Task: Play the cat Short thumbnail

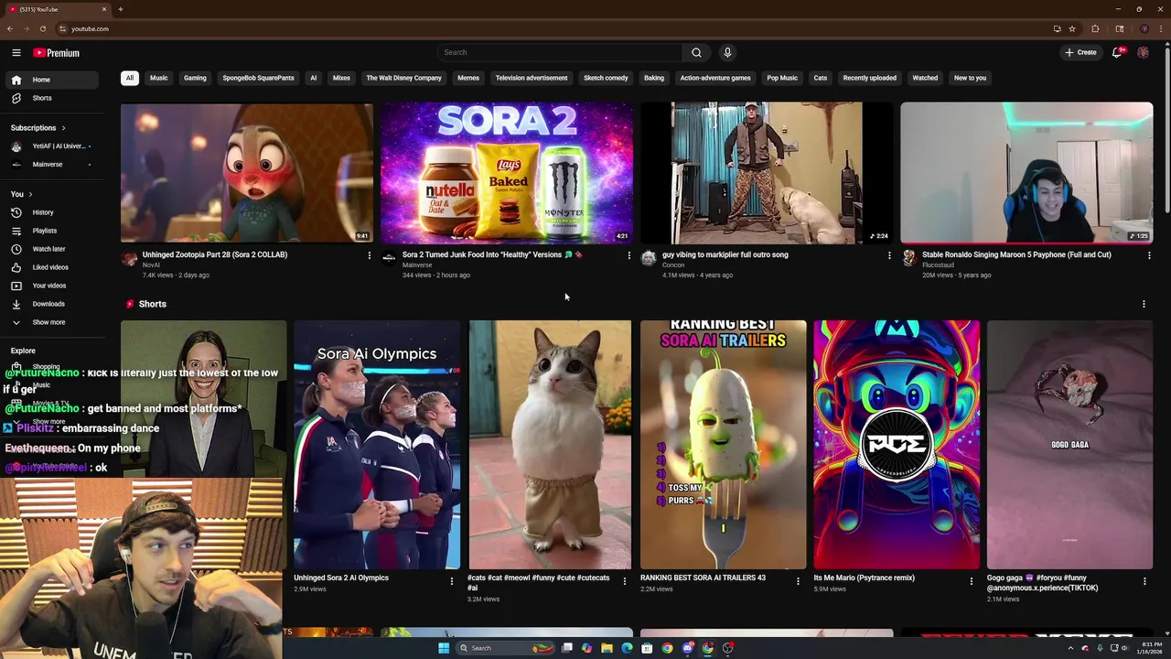Action: click(x=550, y=445)
